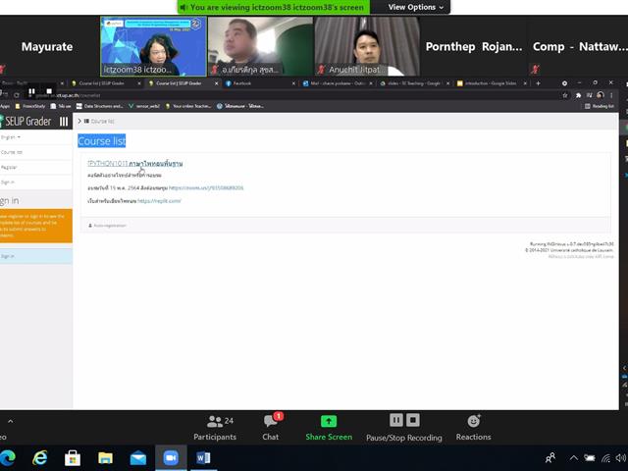This screenshot has width=628, height=471.
Task: Open the Reactions menu
Action: click(473, 428)
